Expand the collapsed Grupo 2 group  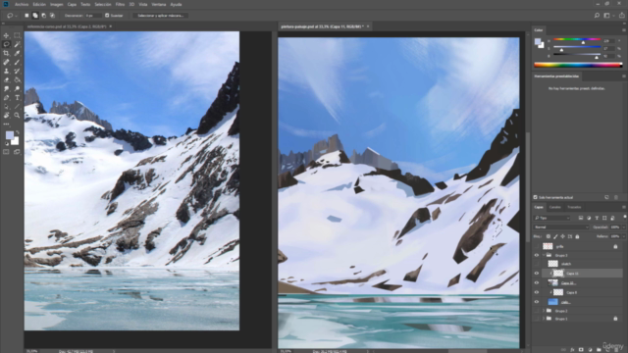coord(544,311)
